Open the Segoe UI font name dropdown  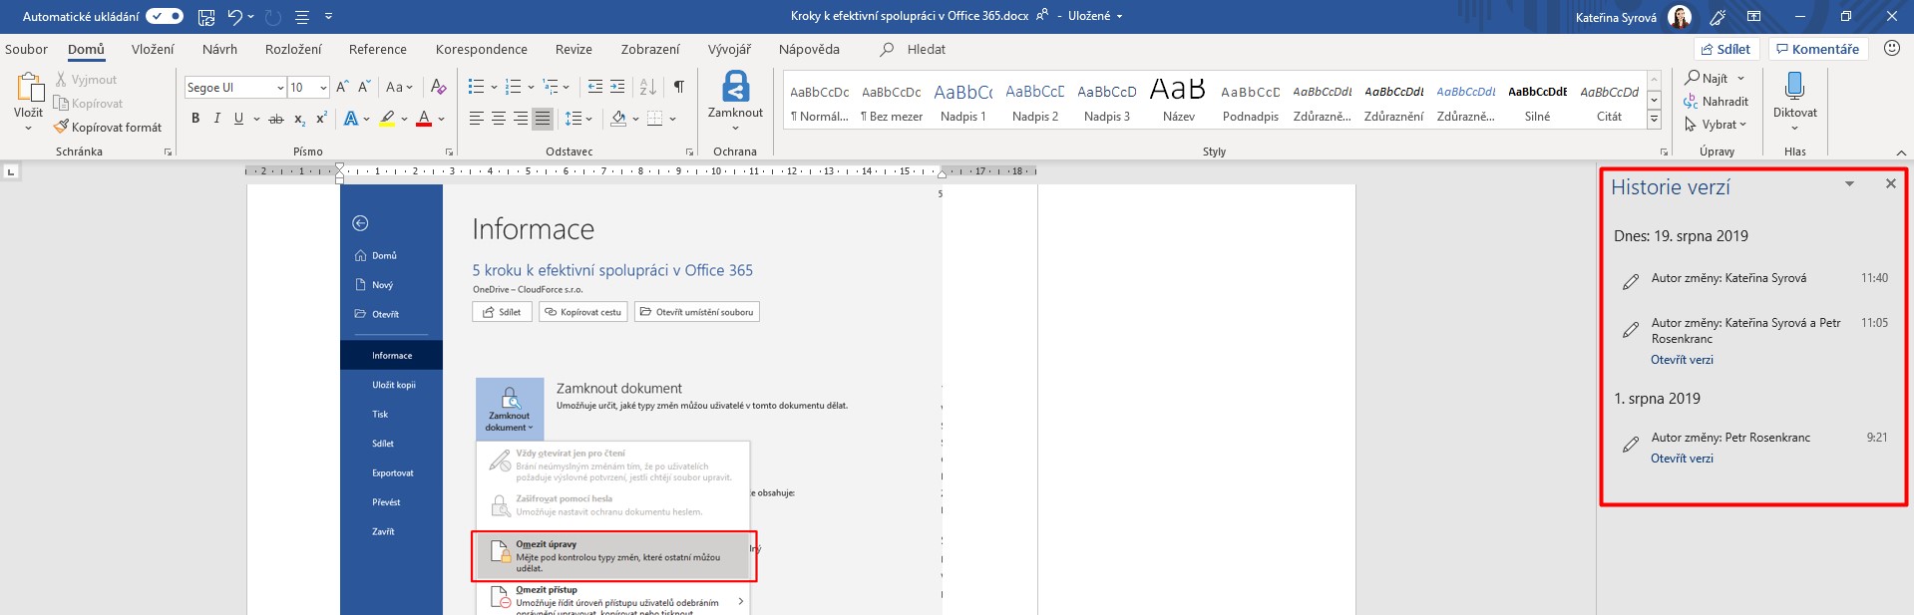[280, 88]
